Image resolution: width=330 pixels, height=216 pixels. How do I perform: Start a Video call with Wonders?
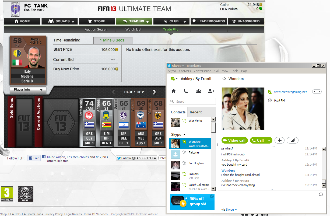[234, 140]
